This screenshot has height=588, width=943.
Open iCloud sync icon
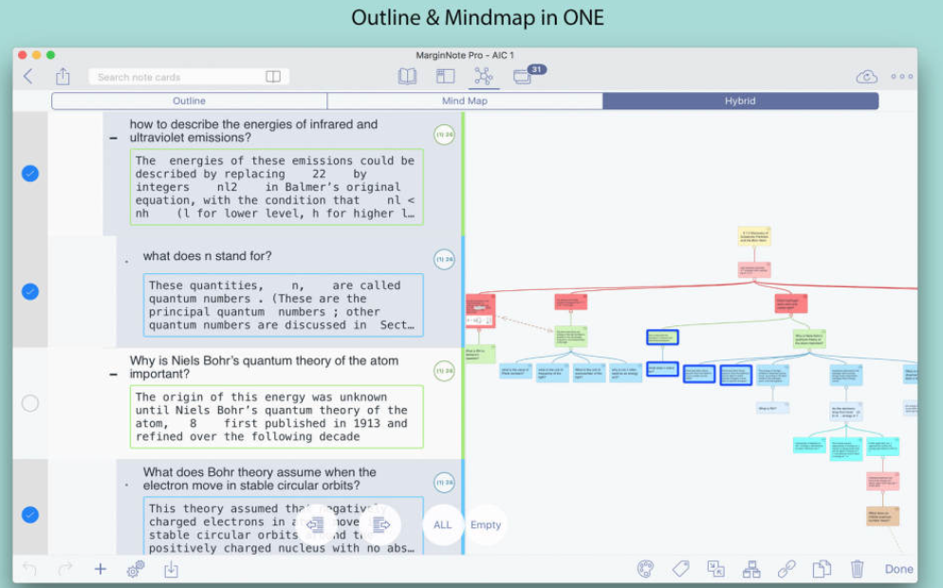click(866, 77)
